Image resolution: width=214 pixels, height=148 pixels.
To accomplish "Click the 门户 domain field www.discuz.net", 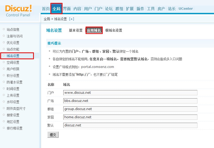I will pyautogui.click(x=130, y=93).
